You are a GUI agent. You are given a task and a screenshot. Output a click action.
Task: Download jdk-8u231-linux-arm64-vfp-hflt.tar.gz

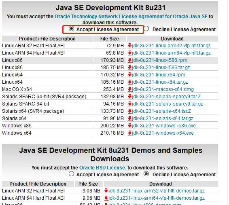pyautogui.click(x=171, y=53)
